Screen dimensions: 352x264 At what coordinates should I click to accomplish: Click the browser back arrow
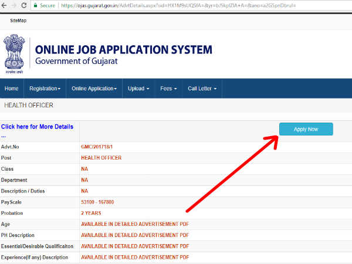click(x=4, y=5)
